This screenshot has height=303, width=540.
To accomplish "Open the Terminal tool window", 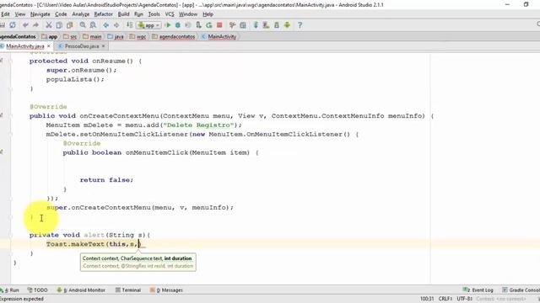I will (x=128, y=290).
